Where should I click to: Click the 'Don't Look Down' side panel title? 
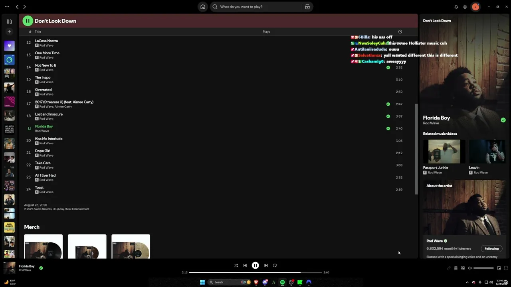[437, 21]
